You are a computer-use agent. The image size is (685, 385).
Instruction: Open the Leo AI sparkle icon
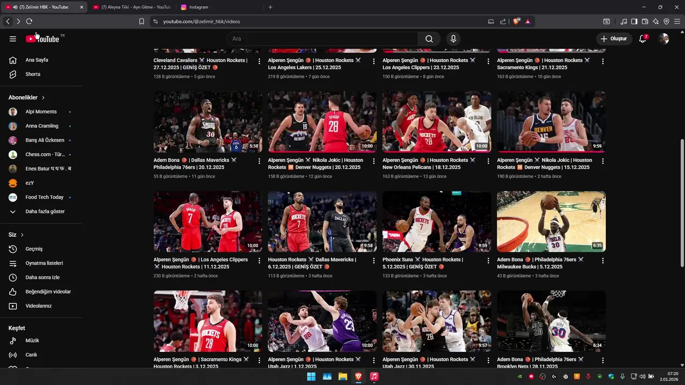(x=656, y=21)
